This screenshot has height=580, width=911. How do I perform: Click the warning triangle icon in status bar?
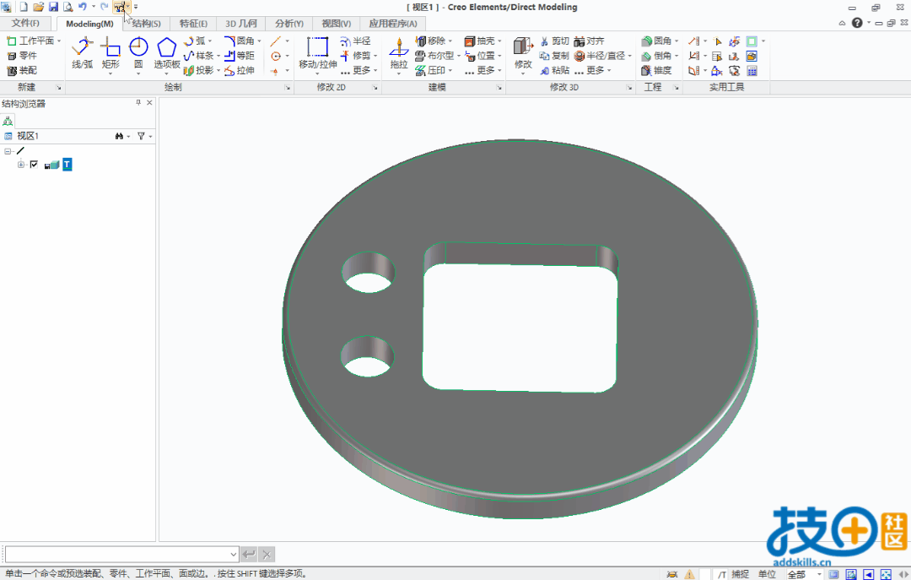coord(689,574)
